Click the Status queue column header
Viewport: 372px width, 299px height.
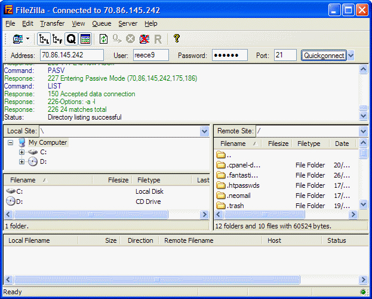[345, 240]
